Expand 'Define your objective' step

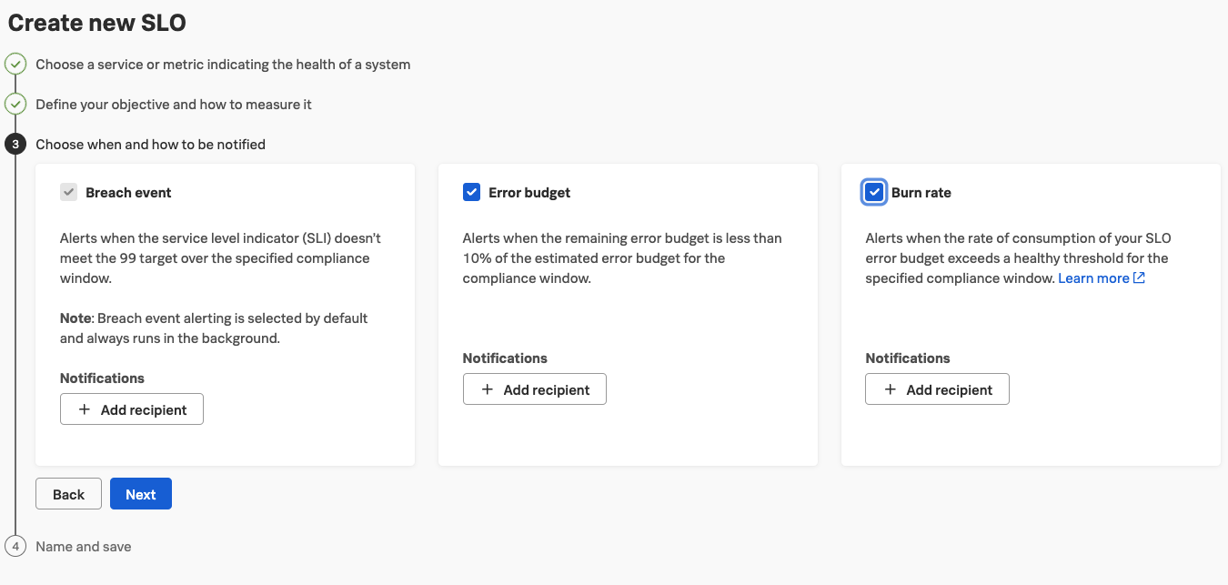tap(174, 105)
